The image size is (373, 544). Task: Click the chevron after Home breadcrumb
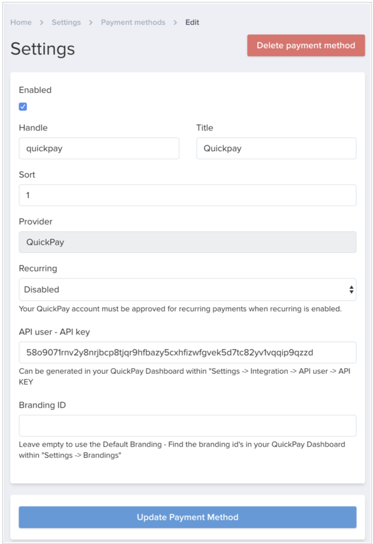[x=42, y=22]
